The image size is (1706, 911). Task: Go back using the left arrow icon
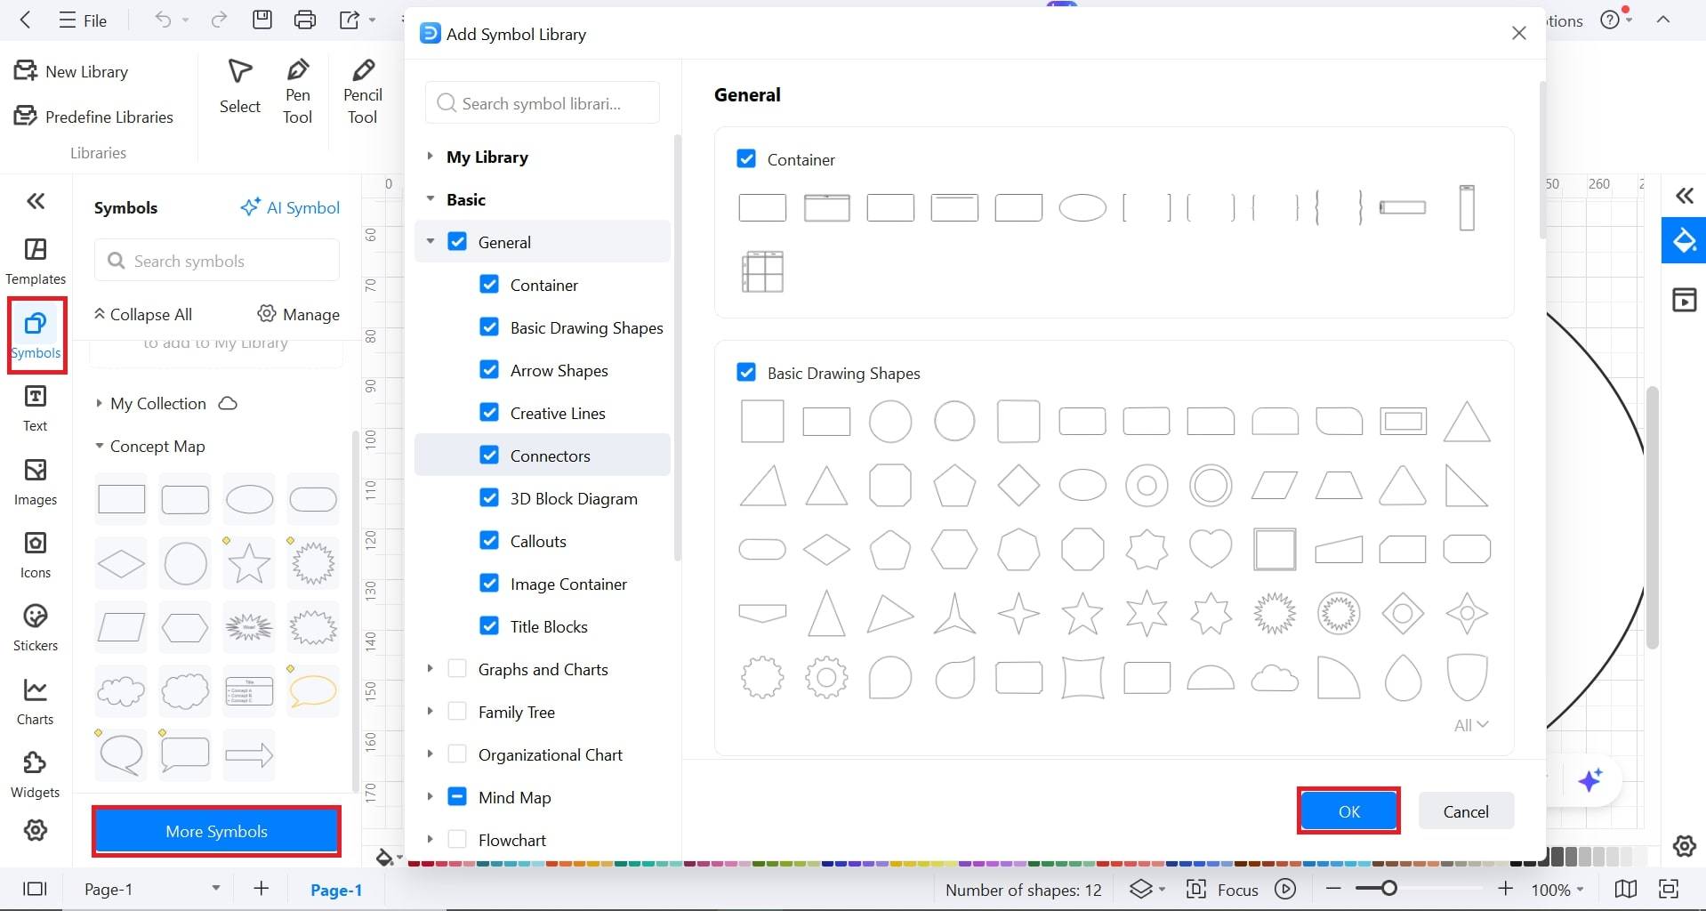tap(25, 20)
